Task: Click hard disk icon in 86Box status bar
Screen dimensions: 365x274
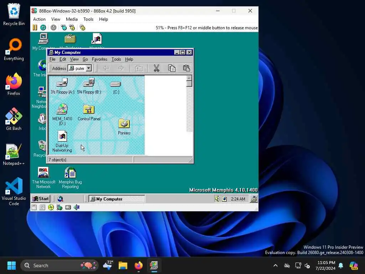Action: 68,207
